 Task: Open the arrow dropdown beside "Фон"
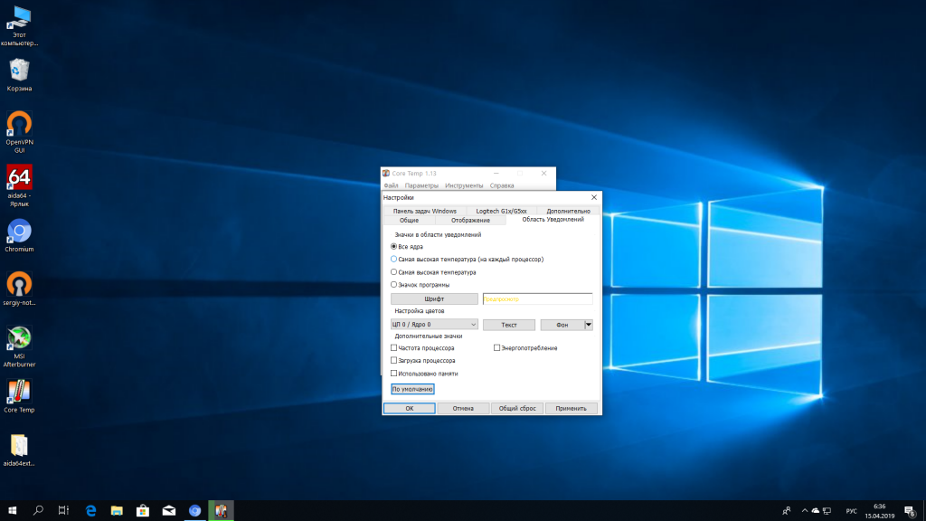[x=589, y=325]
